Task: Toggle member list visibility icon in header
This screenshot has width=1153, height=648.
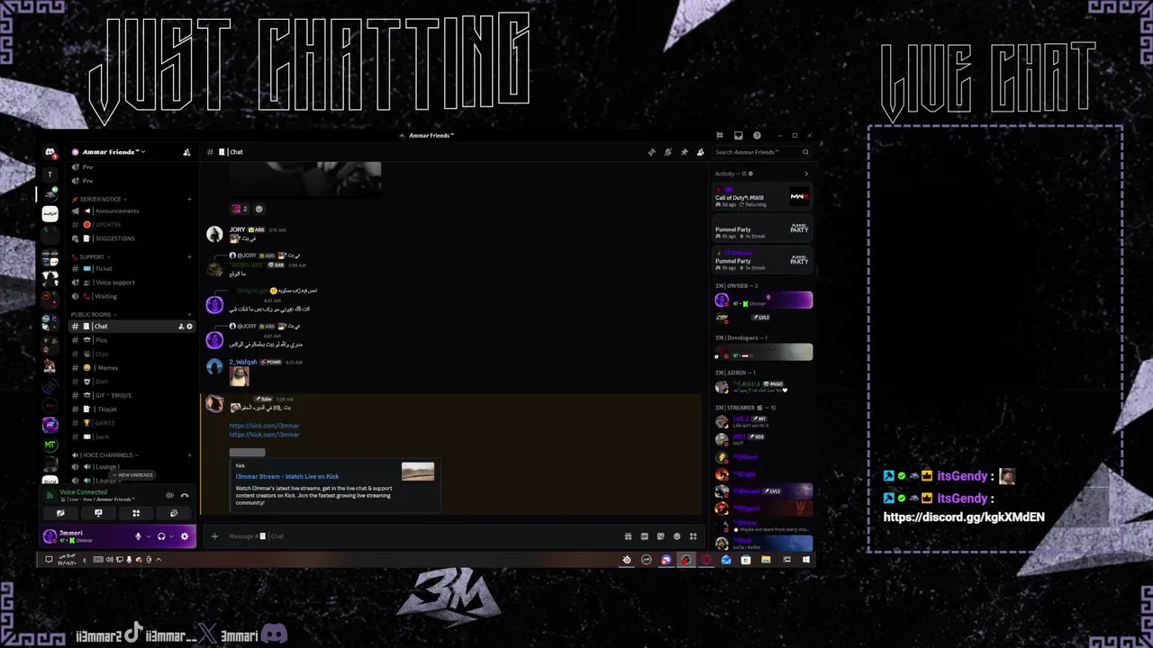Action: point(700,152)
